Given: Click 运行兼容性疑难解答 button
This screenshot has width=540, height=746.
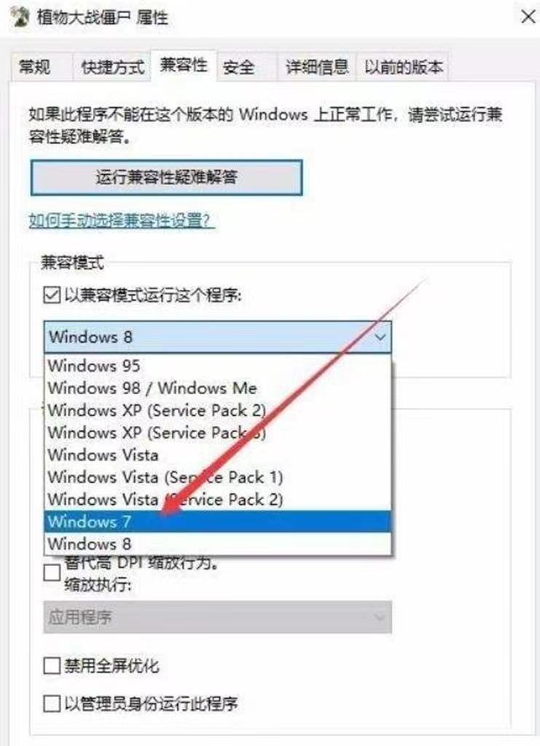Looking at the screenshot, I should (x=167, y=178).
